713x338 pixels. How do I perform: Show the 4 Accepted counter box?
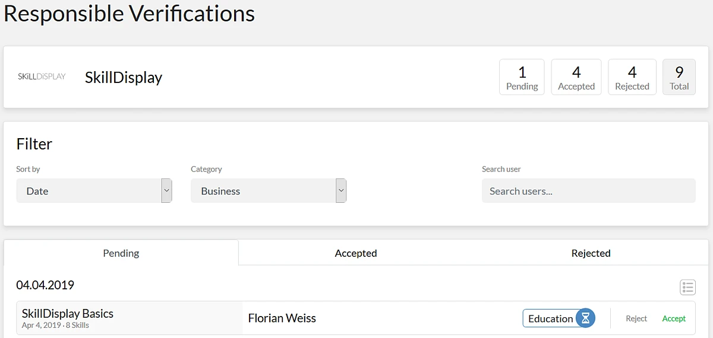click(576, 77)
